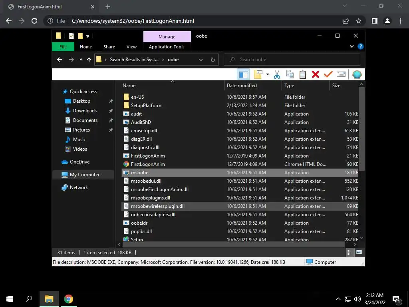Image resolution: width=409 pixels, height=307 pixels.
Task: Open Explorer help question mark
Action: (361, 46)
